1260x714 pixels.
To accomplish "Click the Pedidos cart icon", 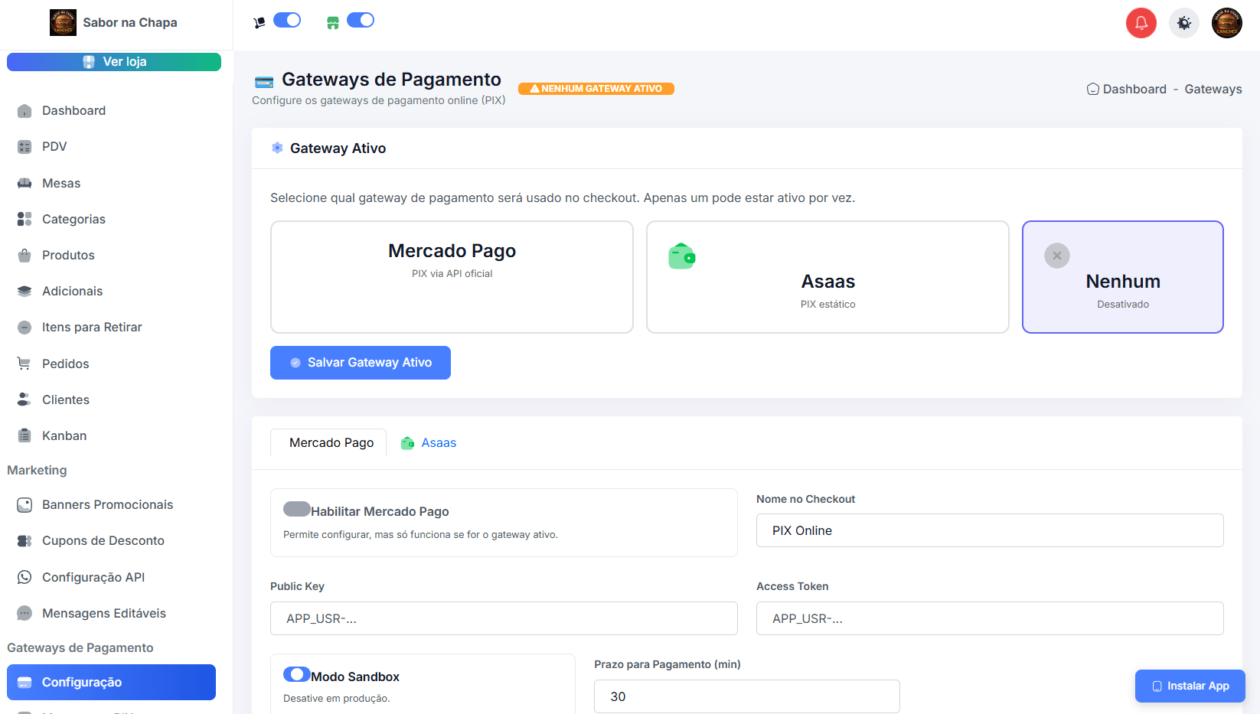I will pos(24,364).
